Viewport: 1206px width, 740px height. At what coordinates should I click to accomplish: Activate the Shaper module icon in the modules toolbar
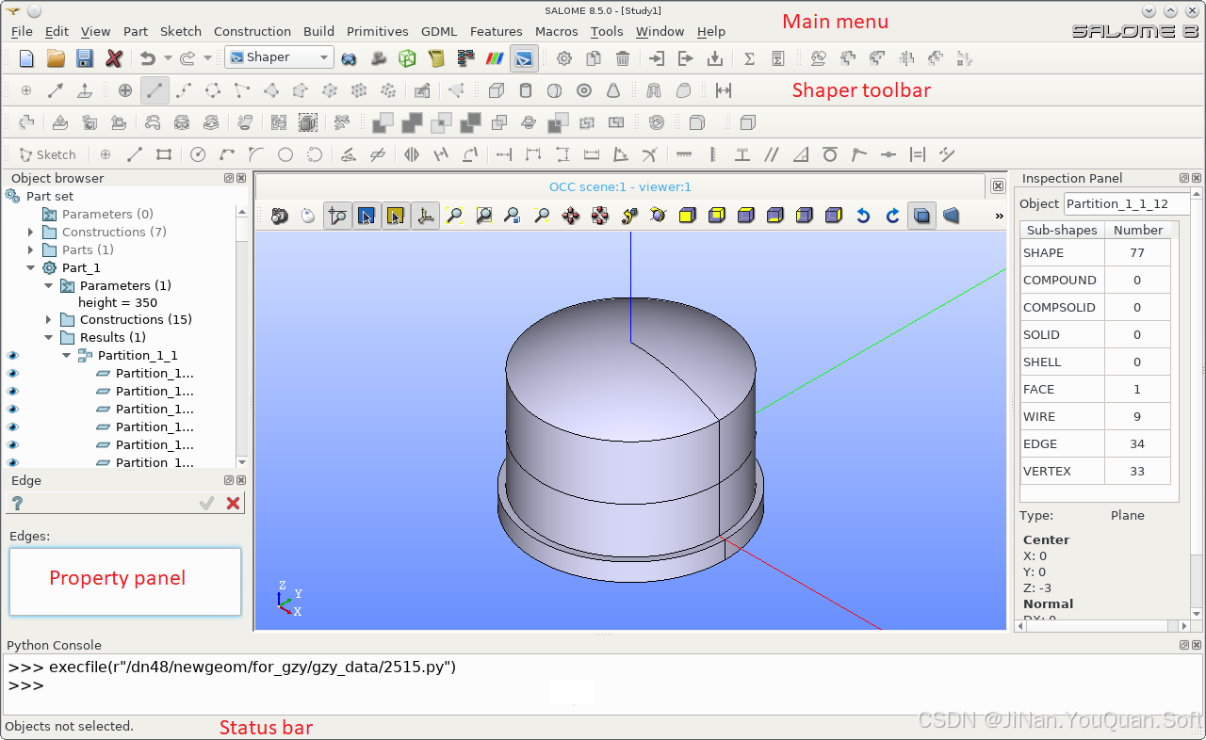tap(524, 58)
